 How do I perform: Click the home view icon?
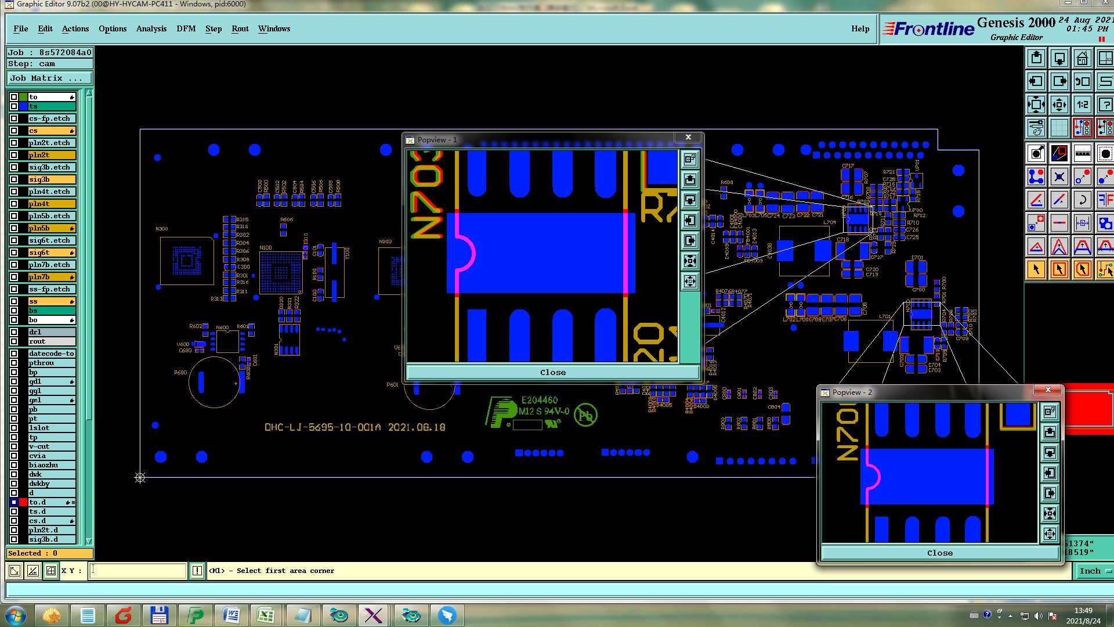pyautogui.click(x=1082, y=59)
